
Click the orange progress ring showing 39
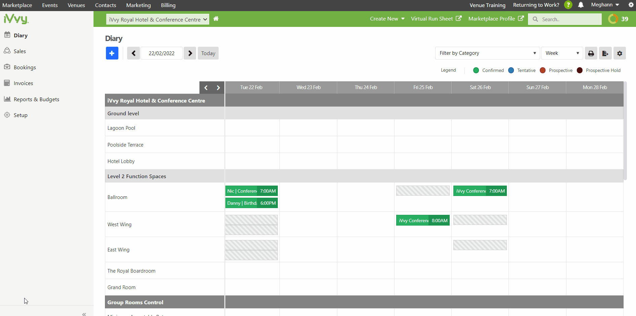(613, 19)
